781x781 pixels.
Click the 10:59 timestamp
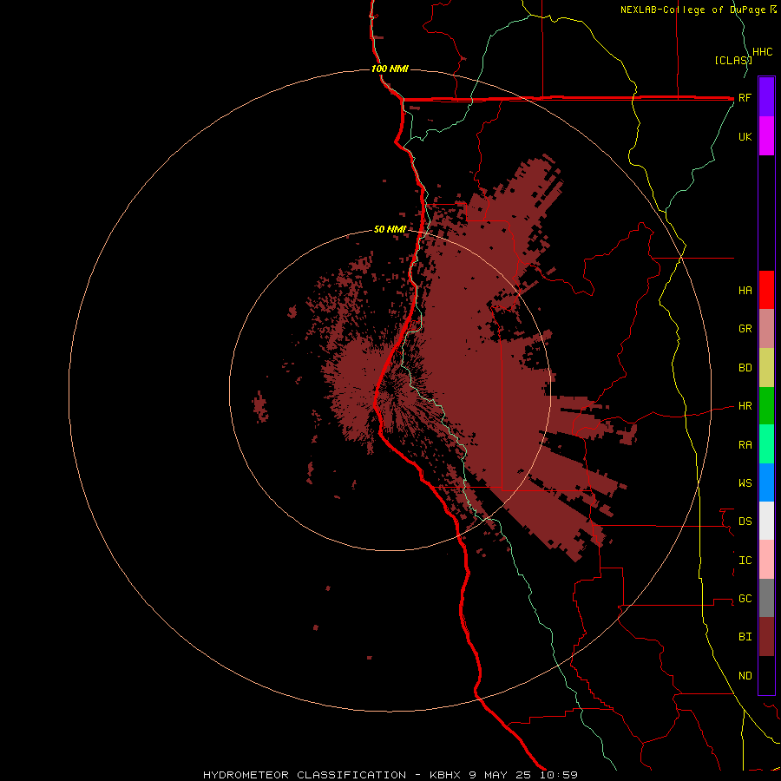[x=557, y=775]
